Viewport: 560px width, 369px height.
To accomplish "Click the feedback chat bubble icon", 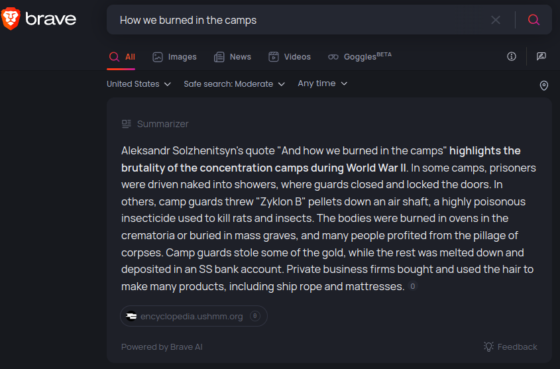I will [541, 56].
